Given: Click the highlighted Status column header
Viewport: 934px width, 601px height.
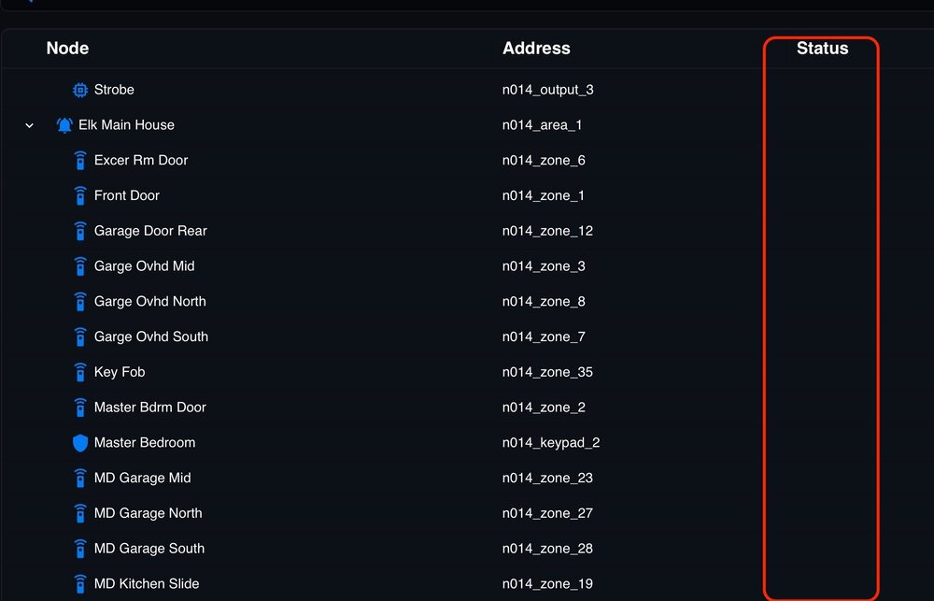Looking at the screenshot, I should coord(822,48).
